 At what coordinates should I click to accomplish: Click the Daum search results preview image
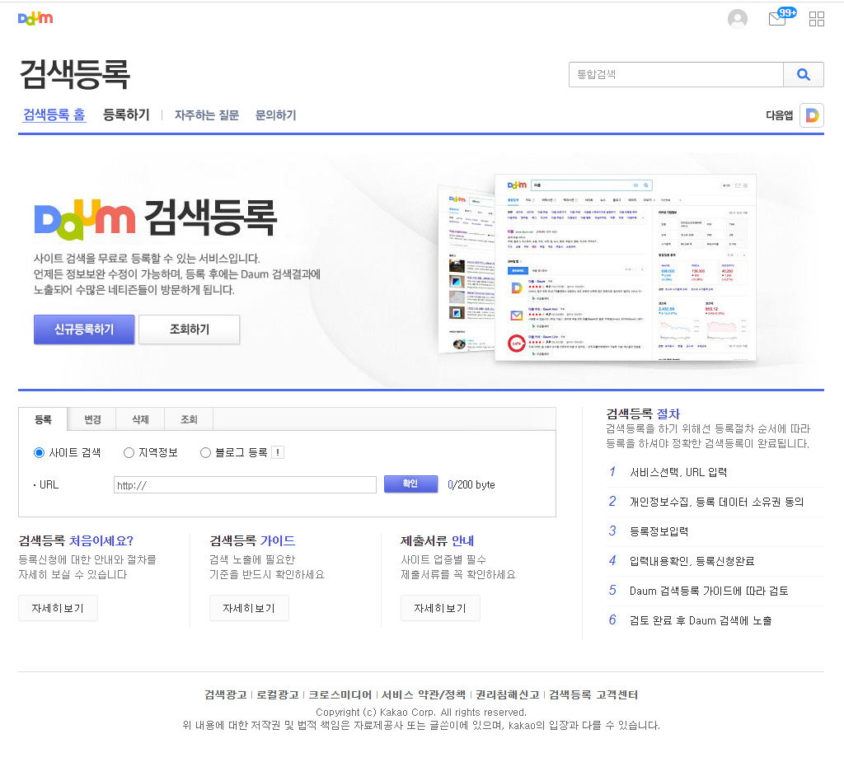(598, 268)
